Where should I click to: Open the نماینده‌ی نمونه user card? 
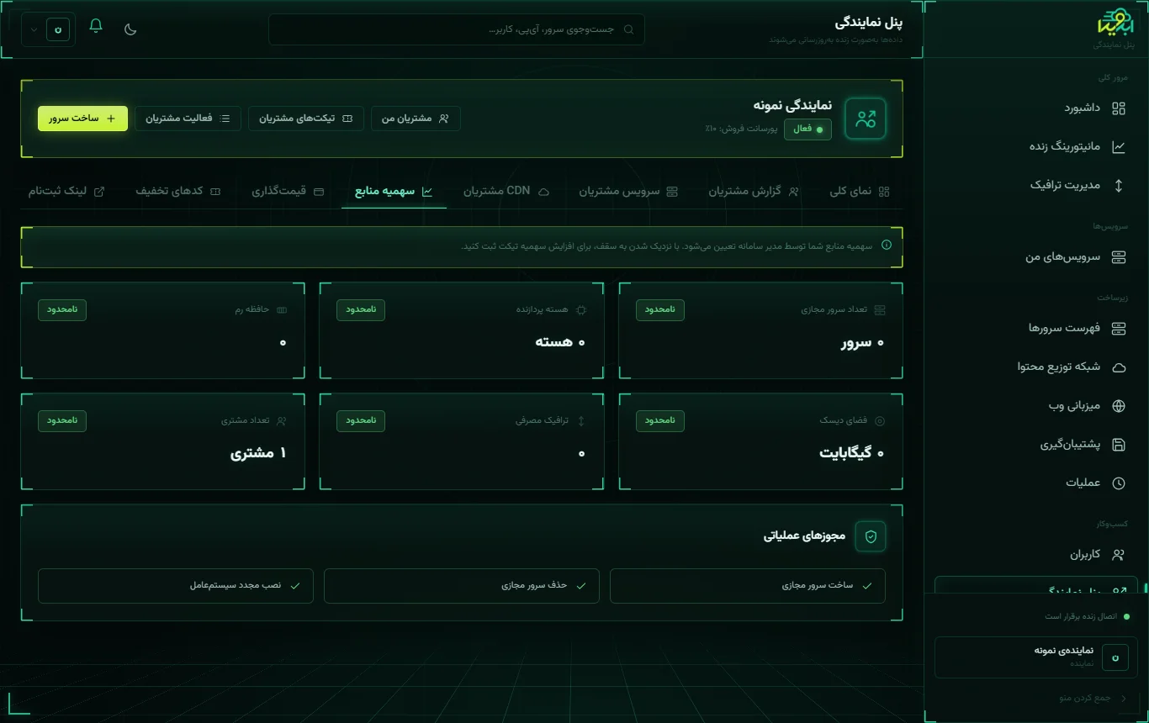(x=1036, y=657)
